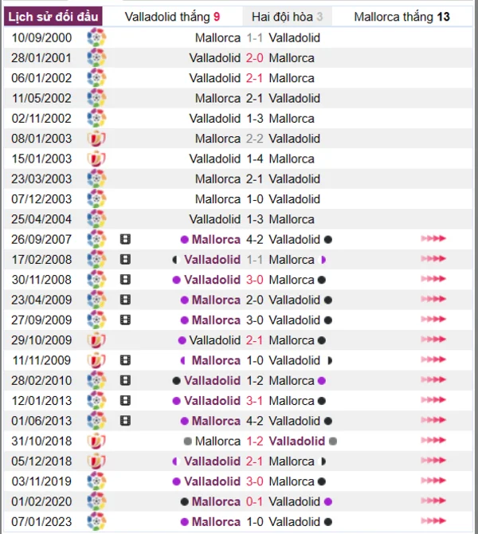This screenshot has height=534, width=478.
Task: Click the 1-2 score on 31/10/2018 row
Action: tap(255, 441)
